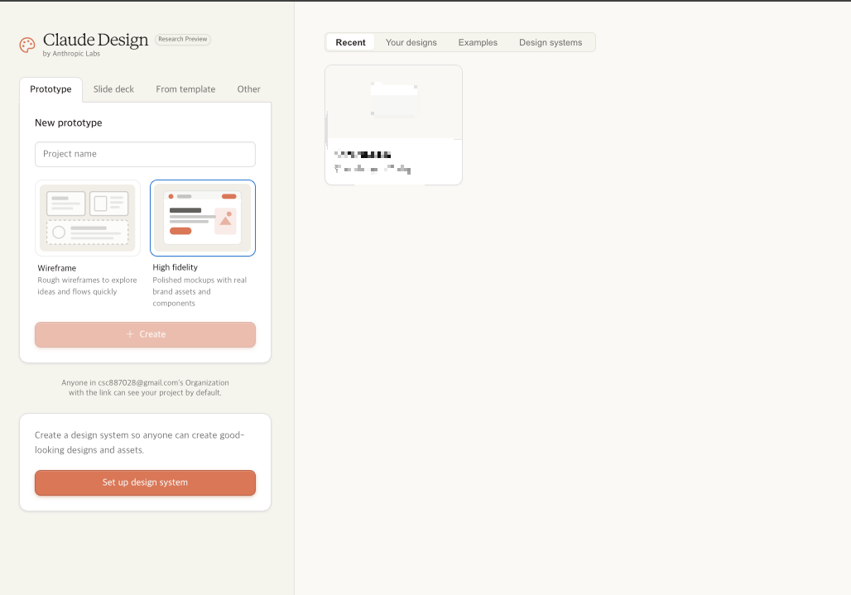This screenshot has width=851, height=595.
Task: Click the 'New prototype' heading
Action: pos(69,122)
